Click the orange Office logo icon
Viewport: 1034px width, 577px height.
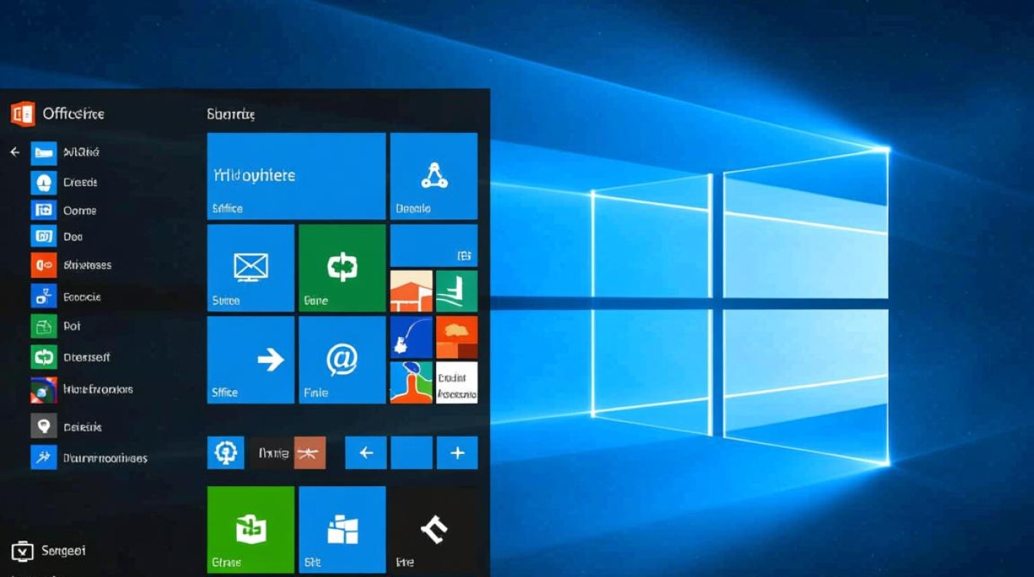[23, 114]
